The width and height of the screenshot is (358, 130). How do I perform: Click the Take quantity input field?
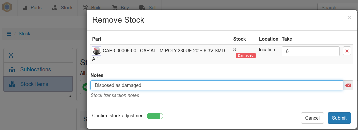coord(310,51)
